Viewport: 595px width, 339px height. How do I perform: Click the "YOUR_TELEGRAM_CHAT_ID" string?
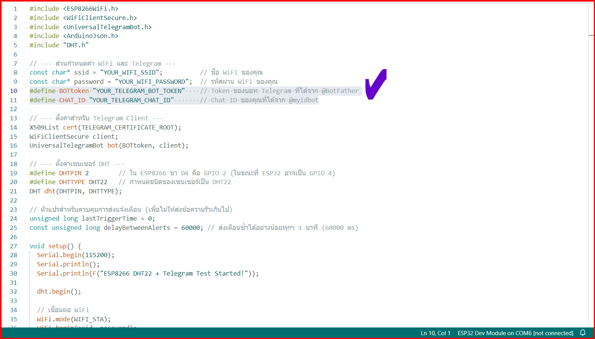132,100
